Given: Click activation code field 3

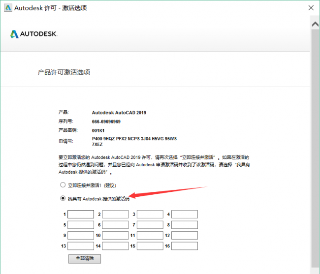Looking at the screenshot, I should point(150,214).
